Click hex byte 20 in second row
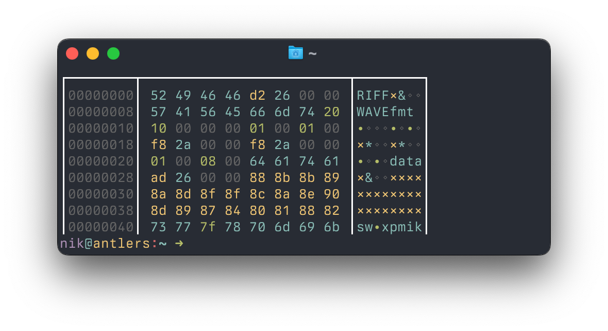 point(331,112)
